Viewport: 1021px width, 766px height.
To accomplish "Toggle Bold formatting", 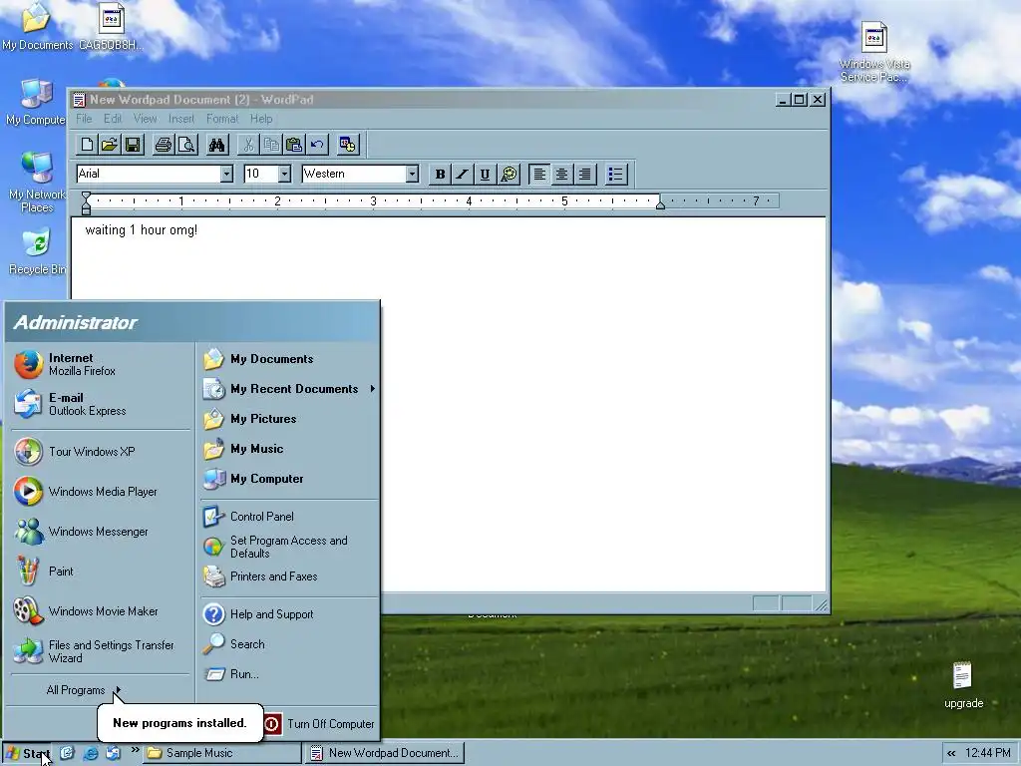I will coord(440,174).
